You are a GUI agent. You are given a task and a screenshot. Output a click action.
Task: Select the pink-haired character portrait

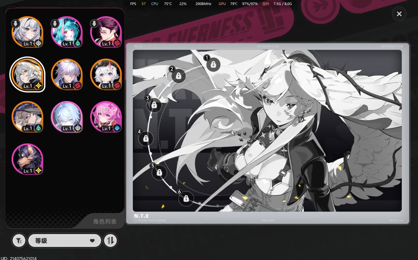pos(106,117)
